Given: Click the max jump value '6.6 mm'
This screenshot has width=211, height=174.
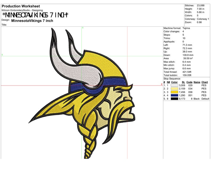Looking at the screenshot, I should [187, 69].
